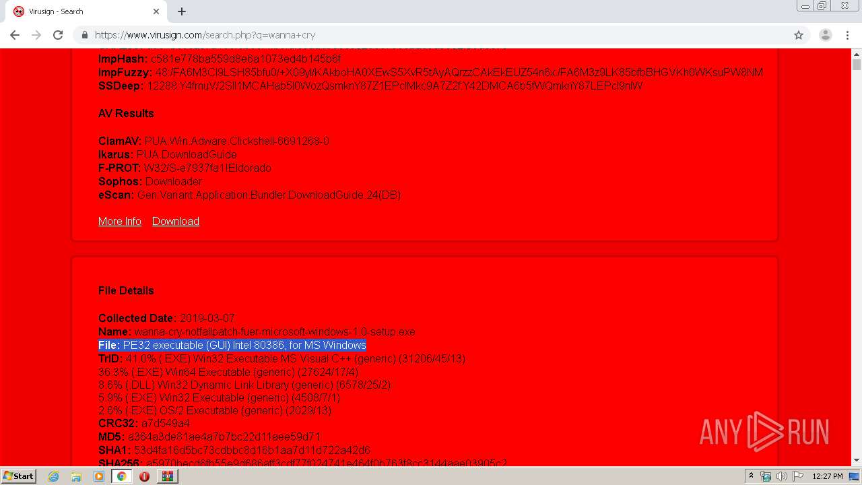Click the network tray icon
Screen dimensions: 862x485
766,476
